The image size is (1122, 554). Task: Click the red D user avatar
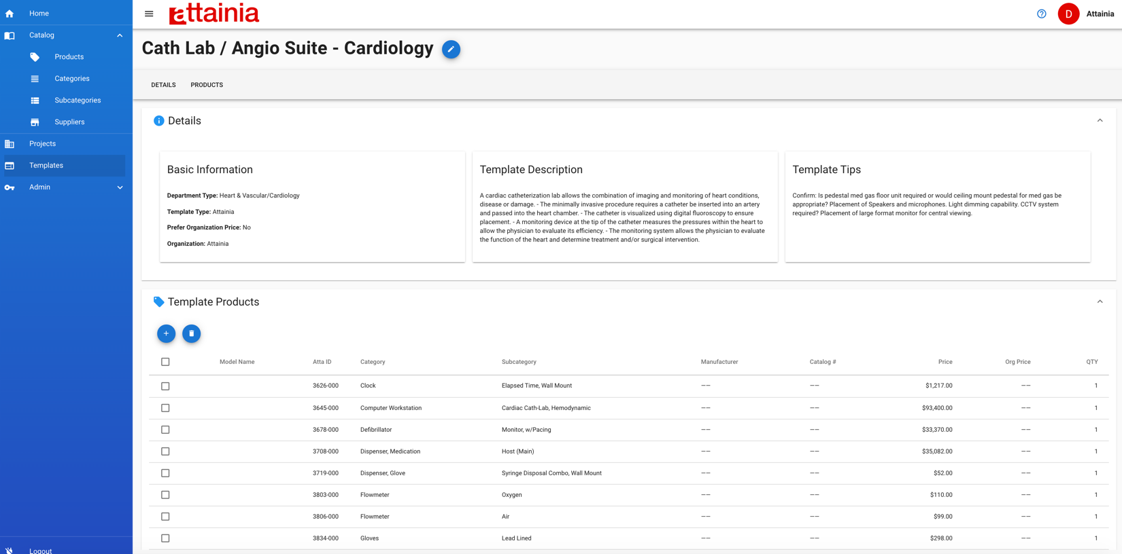click(x=1068, y=14)
